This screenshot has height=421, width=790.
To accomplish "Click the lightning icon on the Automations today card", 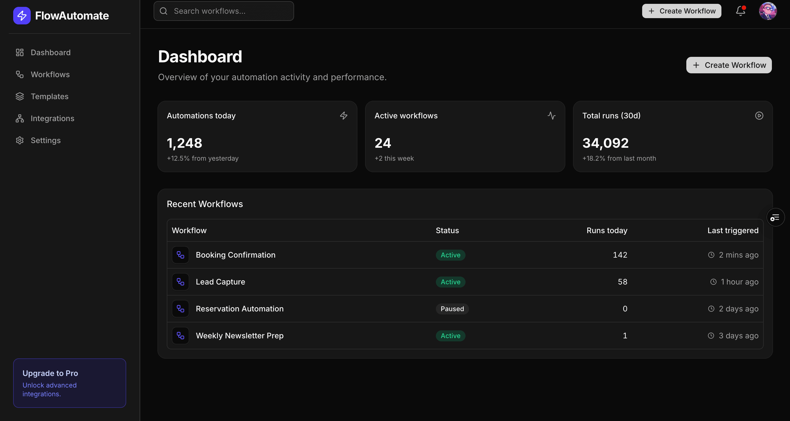I will coord(343,116).
